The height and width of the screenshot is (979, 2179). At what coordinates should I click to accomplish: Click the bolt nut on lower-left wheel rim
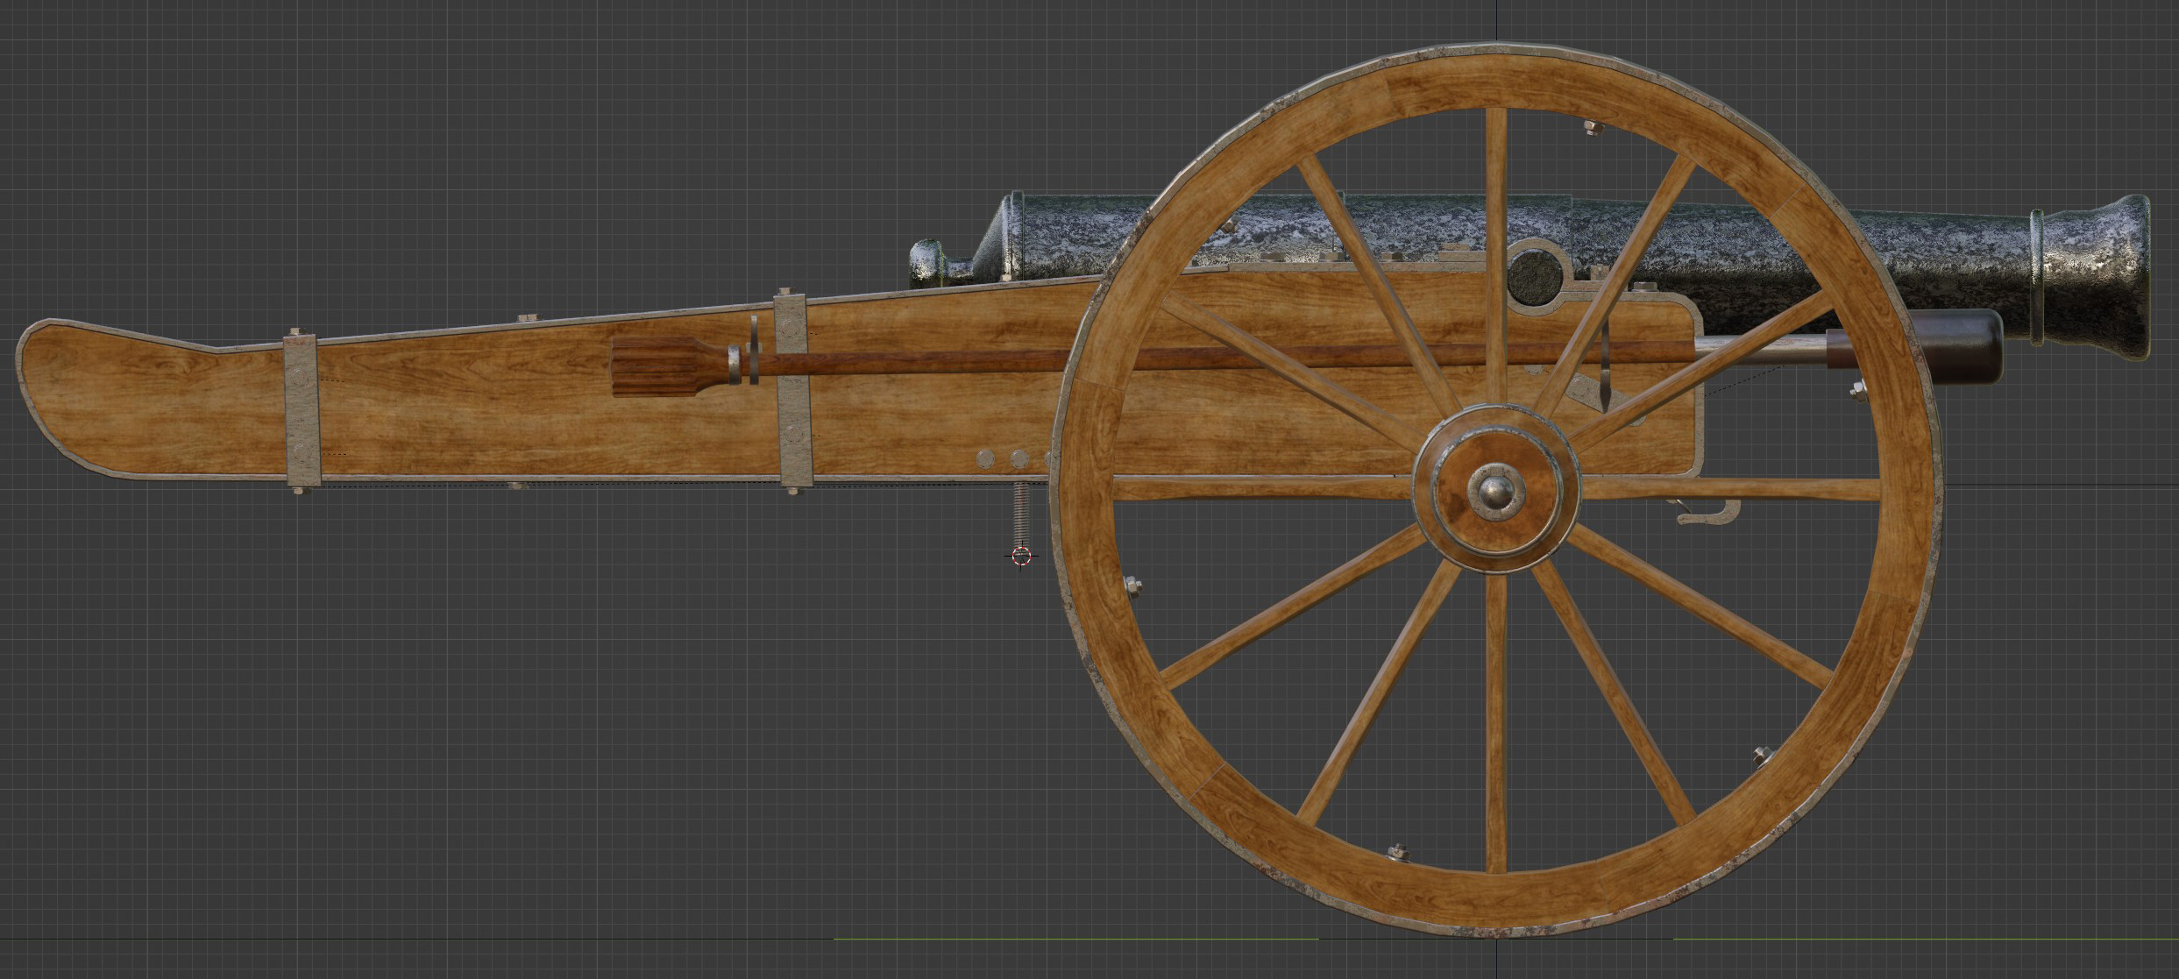1132,585
